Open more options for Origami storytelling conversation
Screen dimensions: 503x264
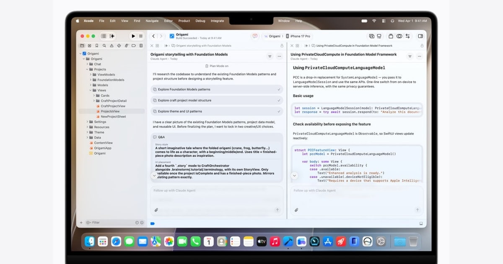[x=279, y=56]
